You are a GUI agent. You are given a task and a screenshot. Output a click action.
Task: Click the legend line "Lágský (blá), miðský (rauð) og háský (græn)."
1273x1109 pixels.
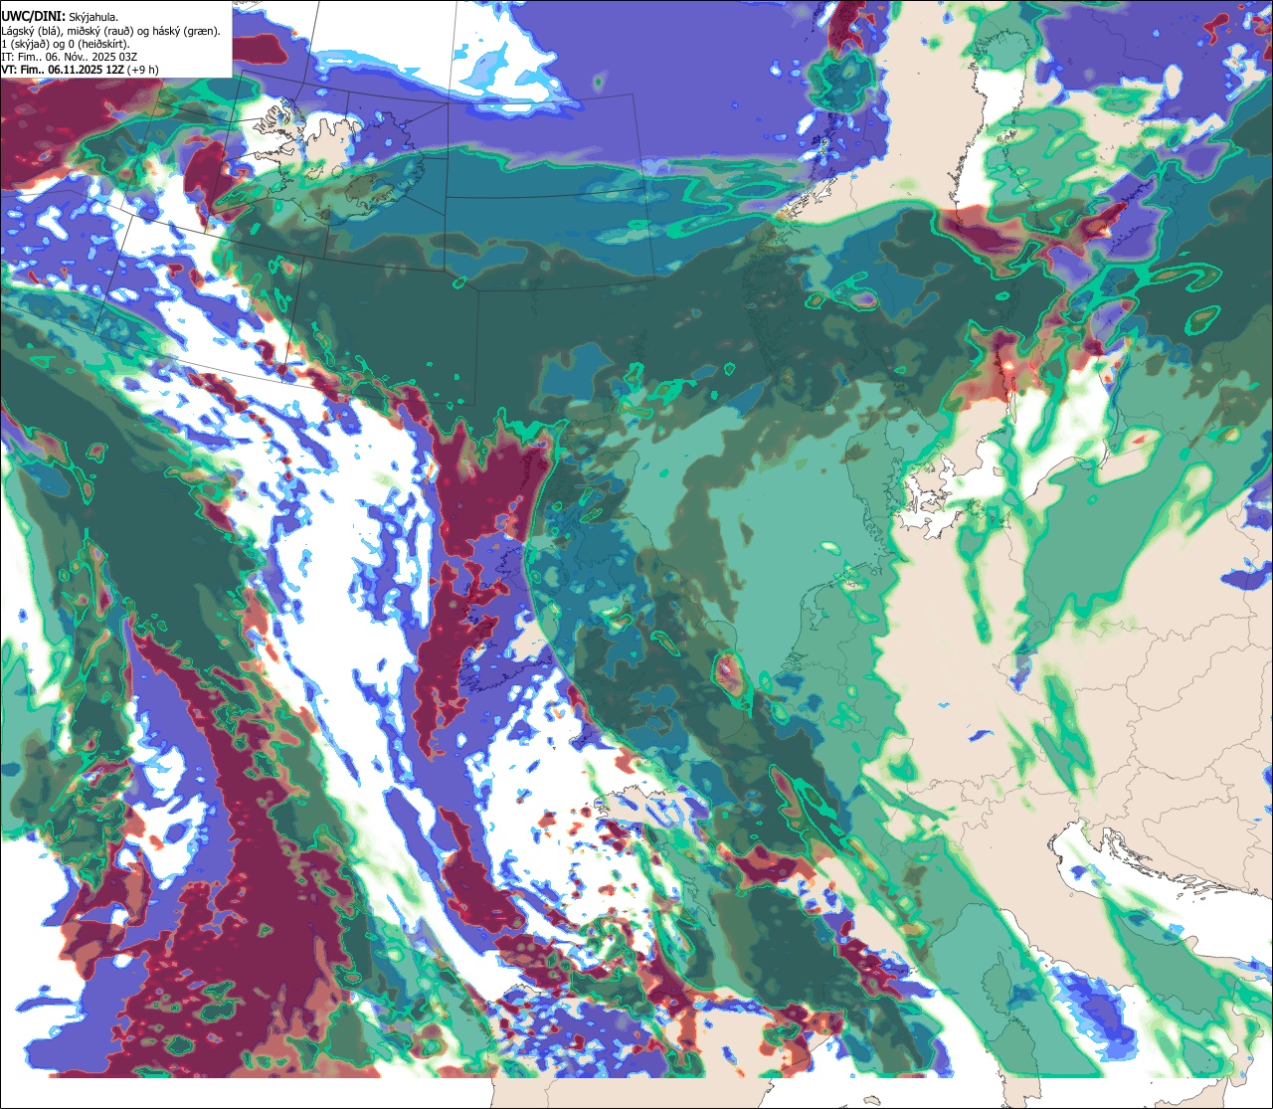tap(111, 30)
